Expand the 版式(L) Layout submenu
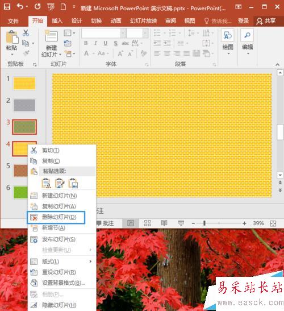This screenshot has width=284, height=311. (x=62, y=262)
